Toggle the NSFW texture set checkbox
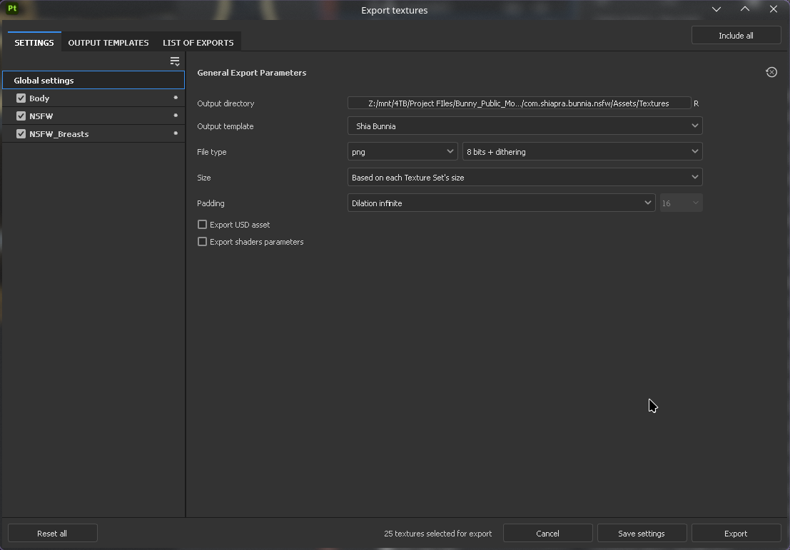 tap(21, 116)
